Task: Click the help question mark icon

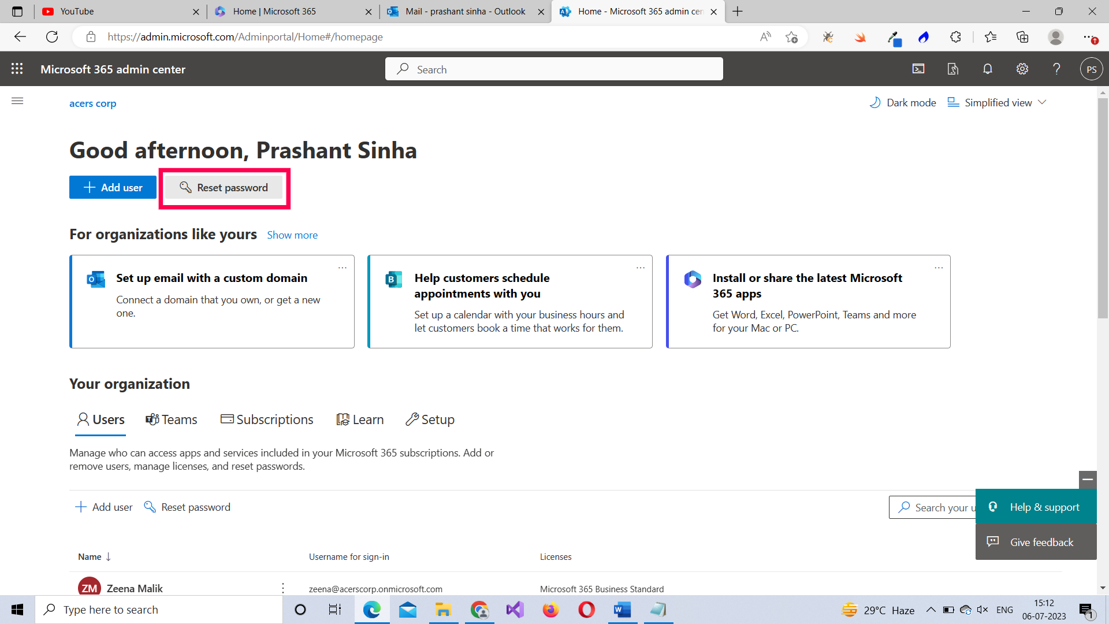Action: tap(1056, 69)
